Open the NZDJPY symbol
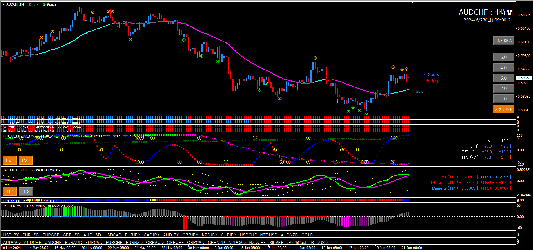 click(x=209, y=235)
